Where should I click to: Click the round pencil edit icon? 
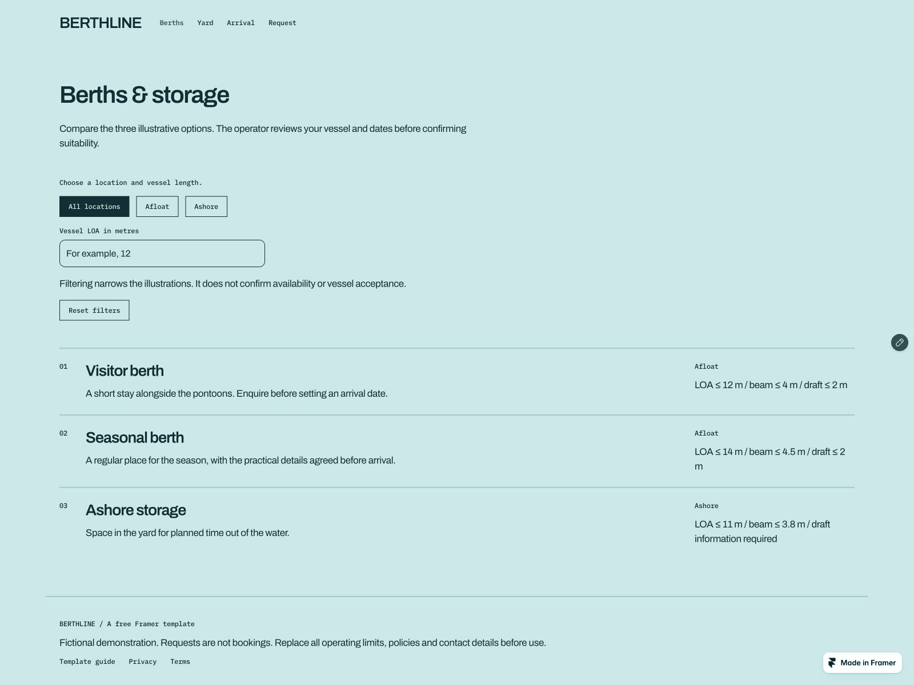point(900,342)
